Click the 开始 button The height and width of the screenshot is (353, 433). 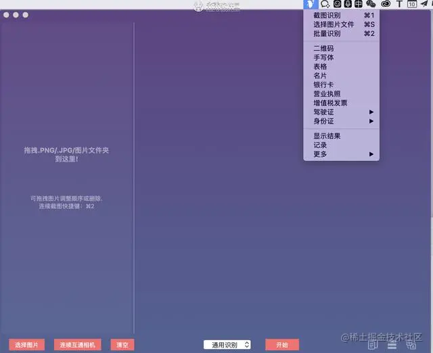[x=282, y=345]
